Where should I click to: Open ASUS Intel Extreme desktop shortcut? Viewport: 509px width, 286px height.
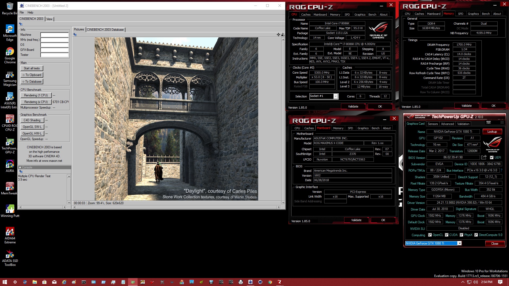coord(10,100)
